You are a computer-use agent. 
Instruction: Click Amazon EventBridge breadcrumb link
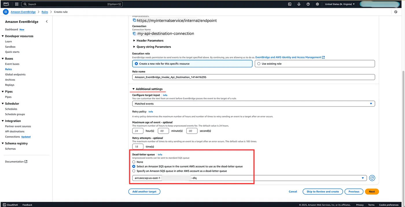point(23,12)
